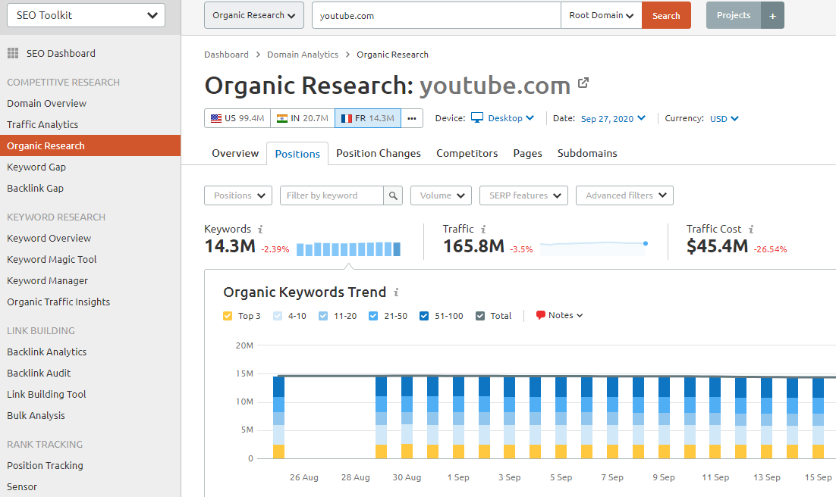This screenshot has width=836, height=497.
Task: Click the keyword filter magnifier icon
Action: pyautogui.click(x=393, y=195)
